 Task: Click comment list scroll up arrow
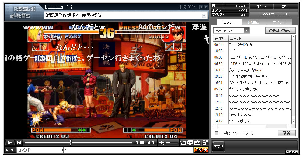[x=294, y=37]
